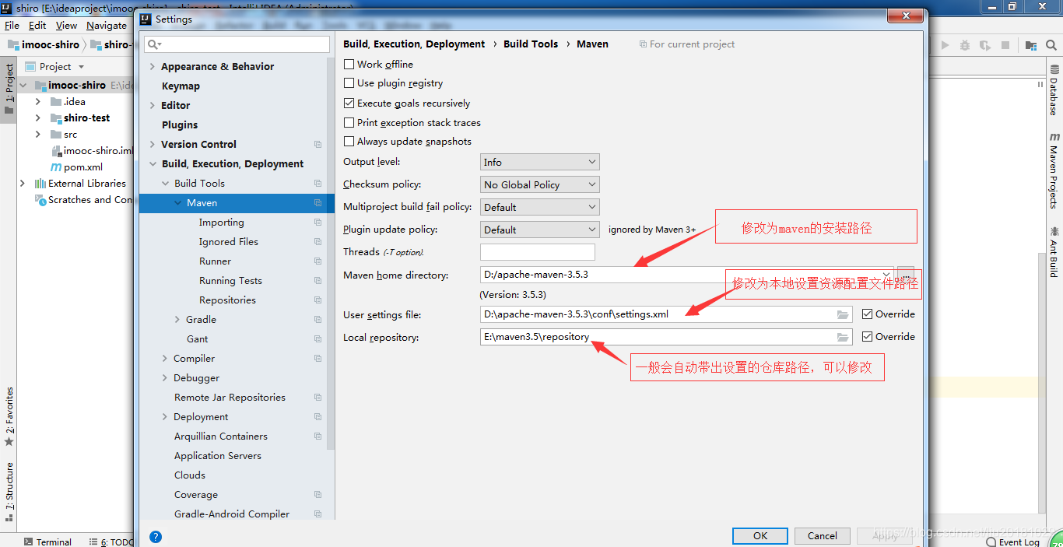Click the Threads input field
This screenshot has height=547, width=1063.
(x=537, y=252)
